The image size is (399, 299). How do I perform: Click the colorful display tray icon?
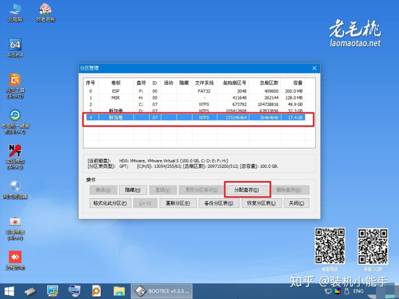337,291
